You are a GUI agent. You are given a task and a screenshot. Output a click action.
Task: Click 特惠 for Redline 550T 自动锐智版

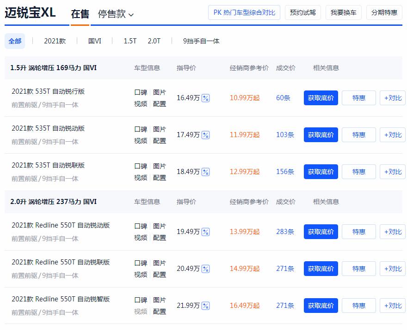358,306
